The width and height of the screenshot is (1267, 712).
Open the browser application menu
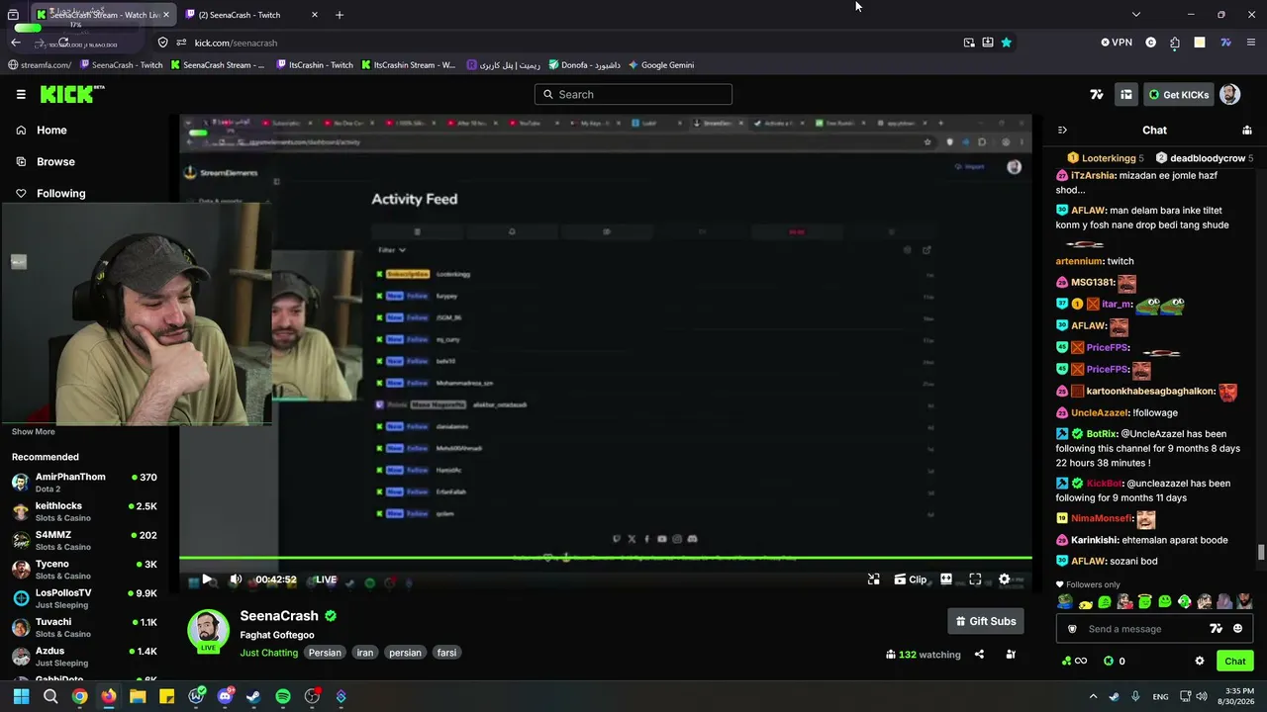(x=1251, y=43)
